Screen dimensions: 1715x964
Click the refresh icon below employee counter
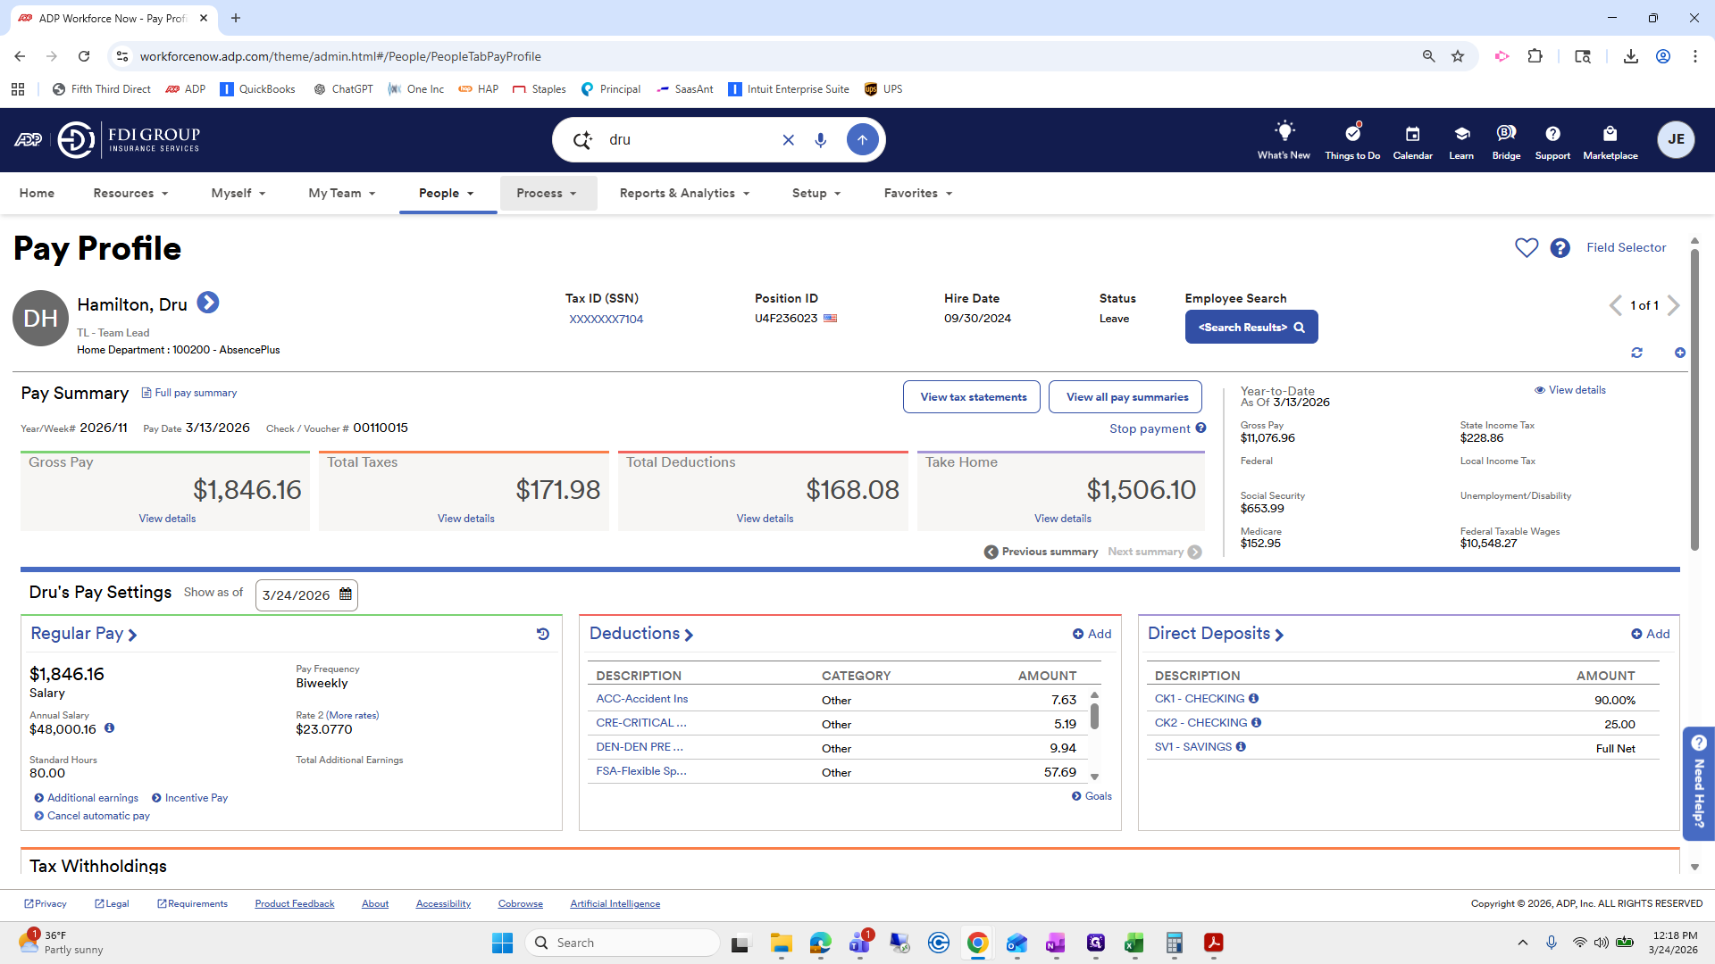click(1636, 353)
